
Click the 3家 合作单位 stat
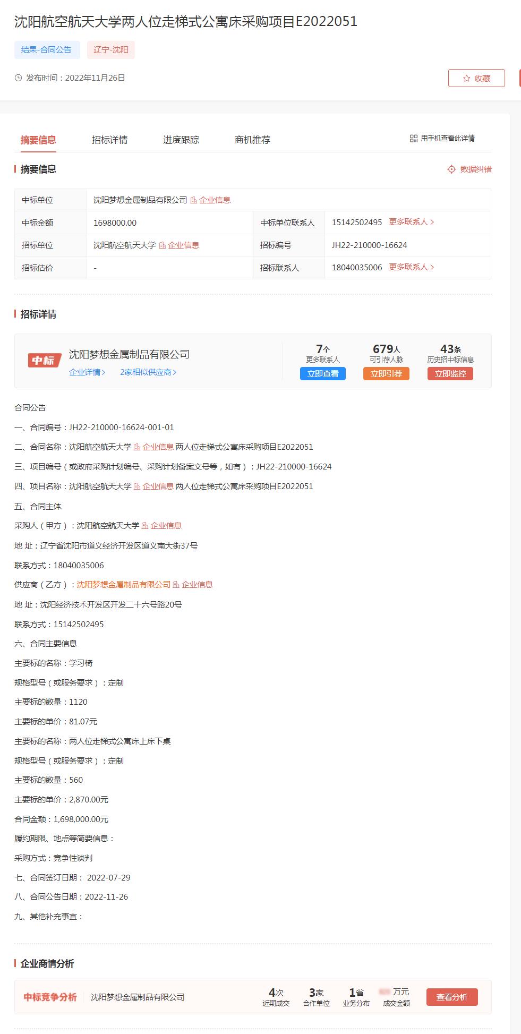pos(317,997)
